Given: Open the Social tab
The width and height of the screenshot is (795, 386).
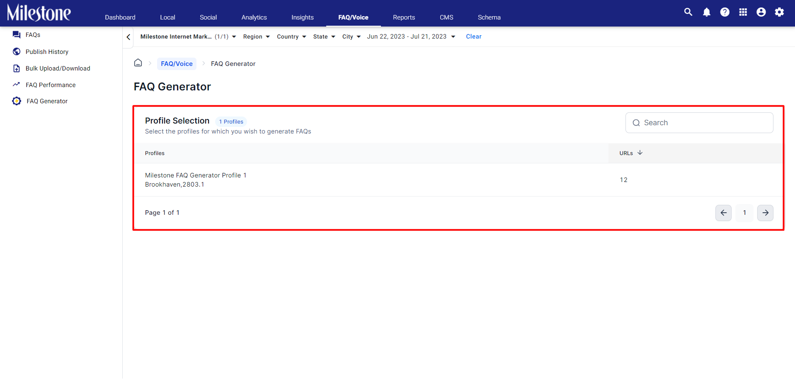Looking at the screenshot, I should [x=208, y=17].
